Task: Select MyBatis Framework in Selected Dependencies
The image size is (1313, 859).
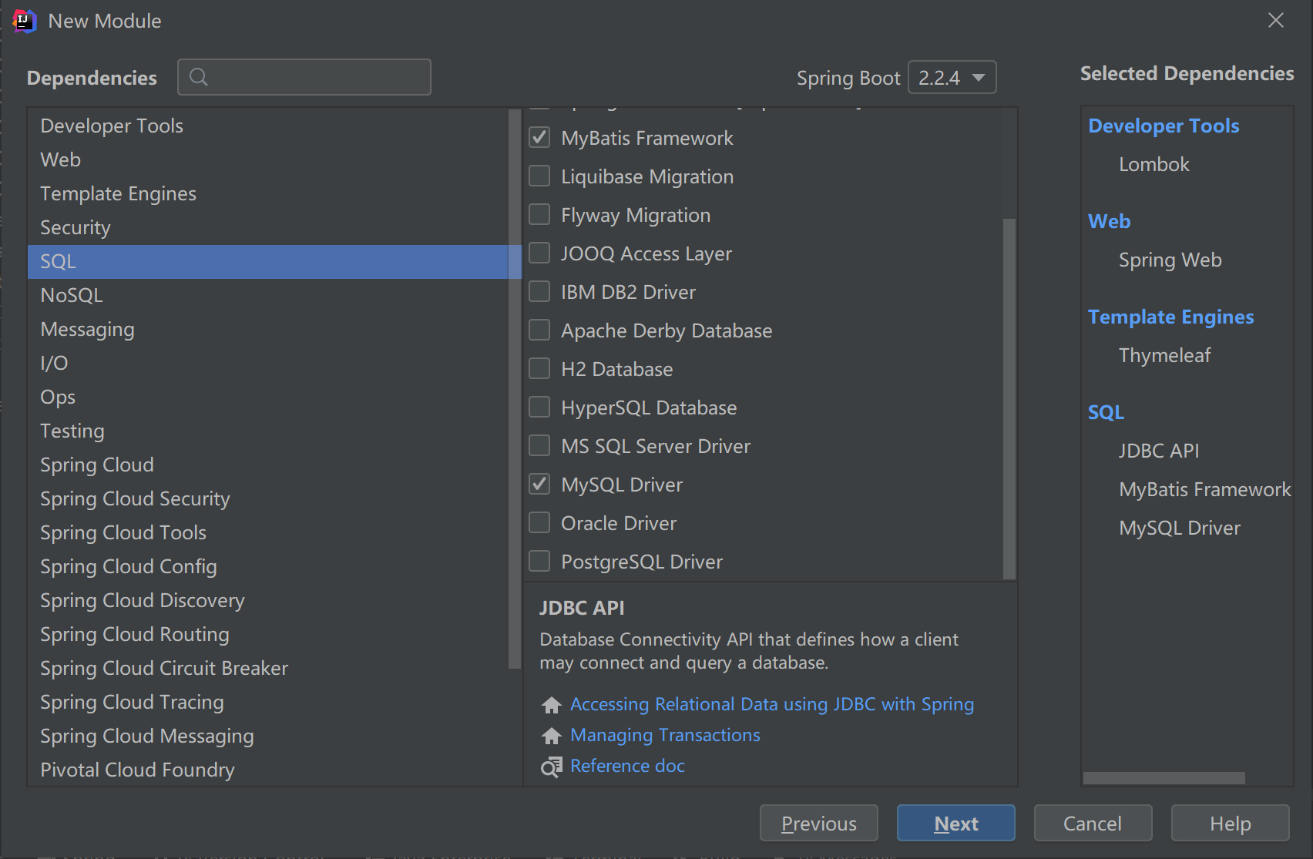Action: pos(1204,489)
